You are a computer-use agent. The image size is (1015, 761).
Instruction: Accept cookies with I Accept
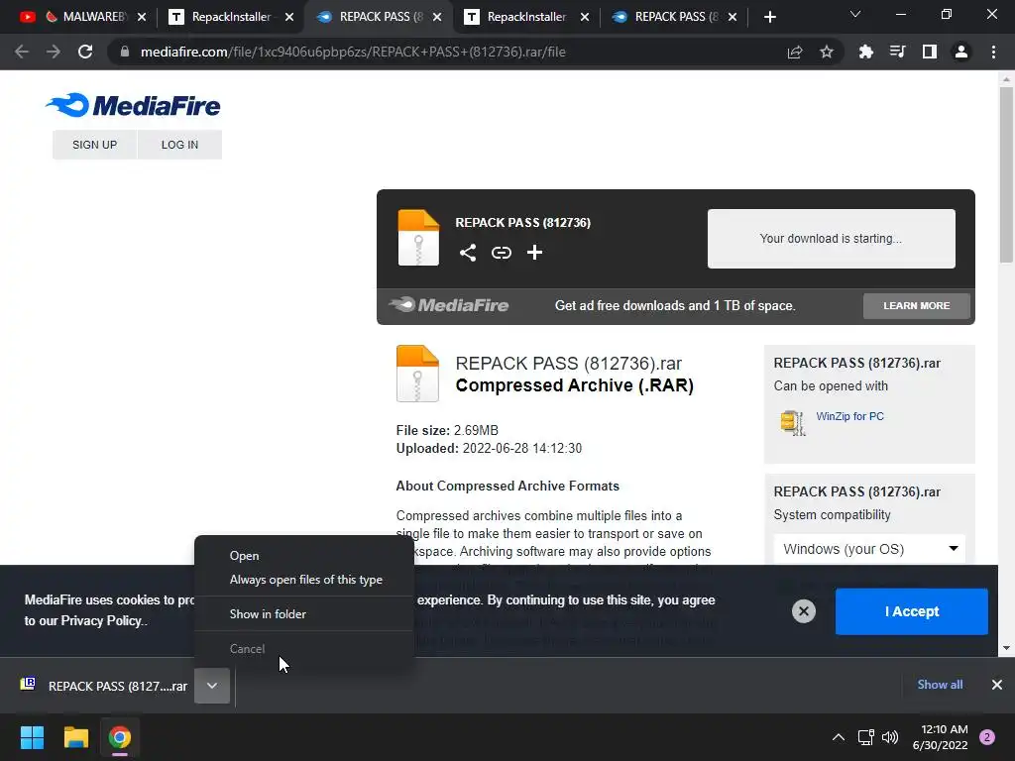pos(912,610)
